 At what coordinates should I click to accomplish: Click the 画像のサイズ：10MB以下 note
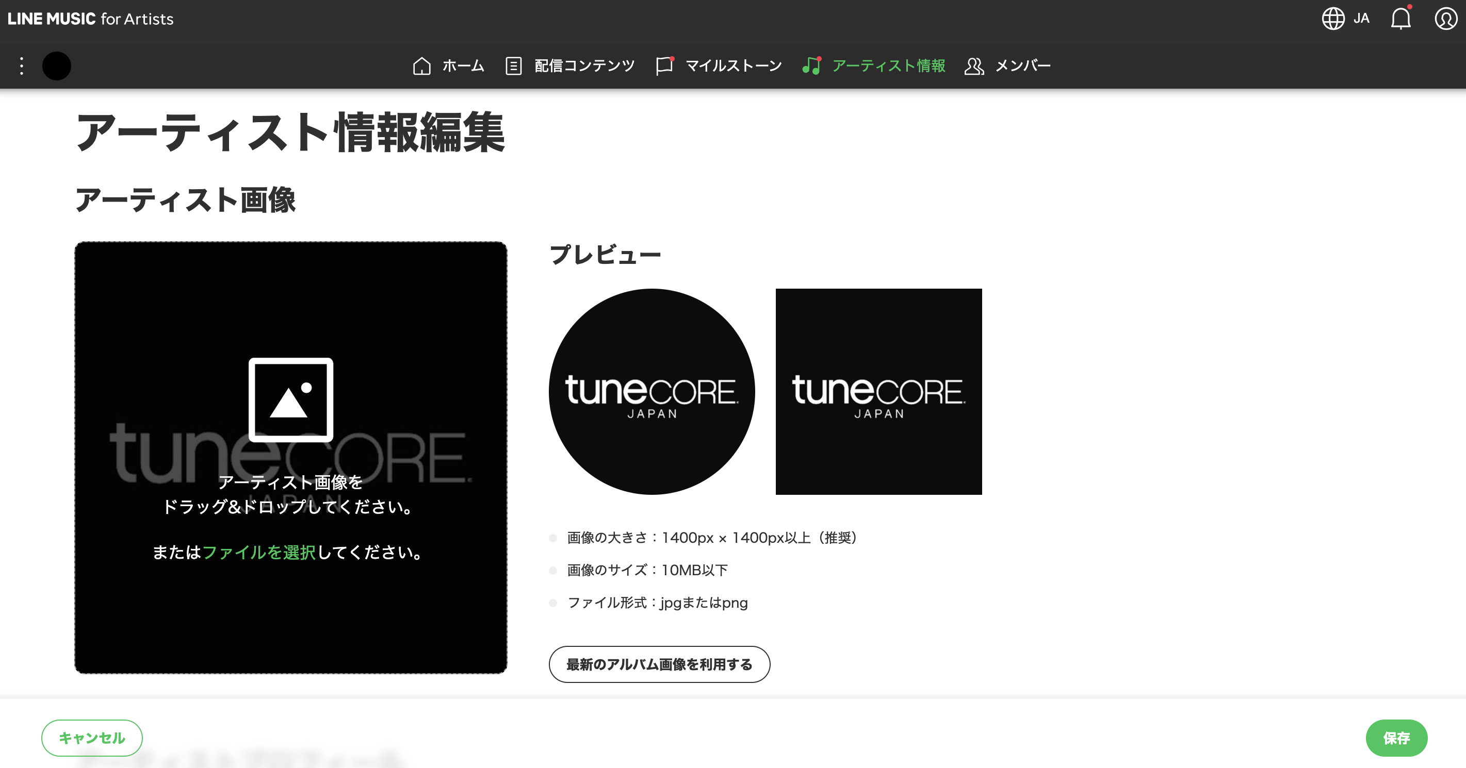648,570
